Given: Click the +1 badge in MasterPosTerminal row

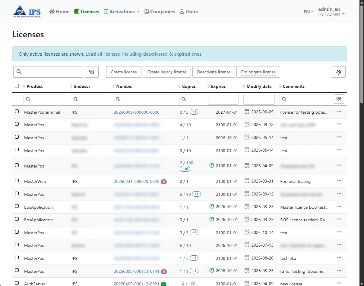Looking at the screenshot, I should (194, 112).
